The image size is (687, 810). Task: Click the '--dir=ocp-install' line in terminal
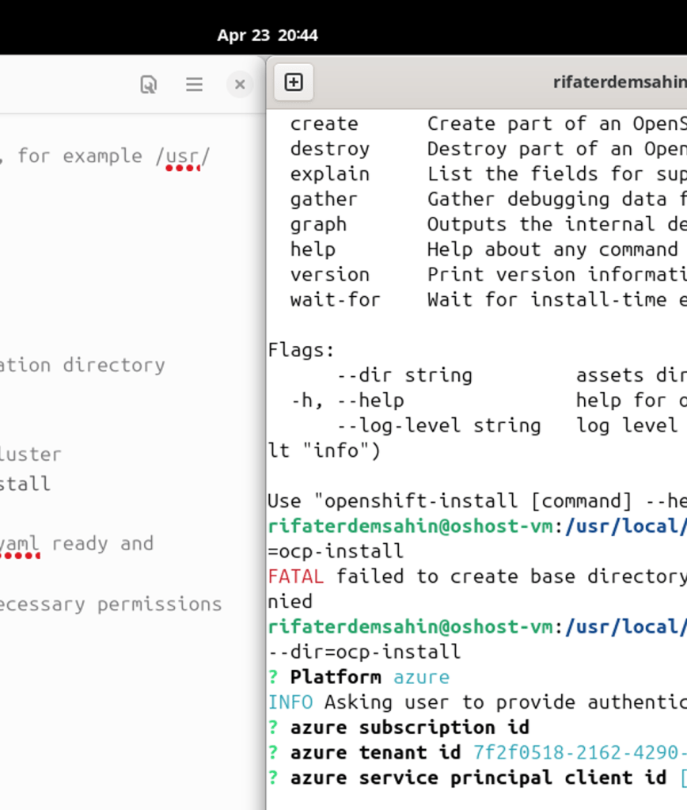[364, 652]
